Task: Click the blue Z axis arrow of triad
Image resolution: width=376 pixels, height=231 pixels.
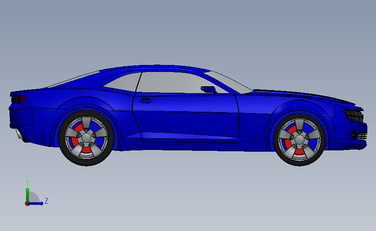Action: pyautogui.click(x=36, y=203)
